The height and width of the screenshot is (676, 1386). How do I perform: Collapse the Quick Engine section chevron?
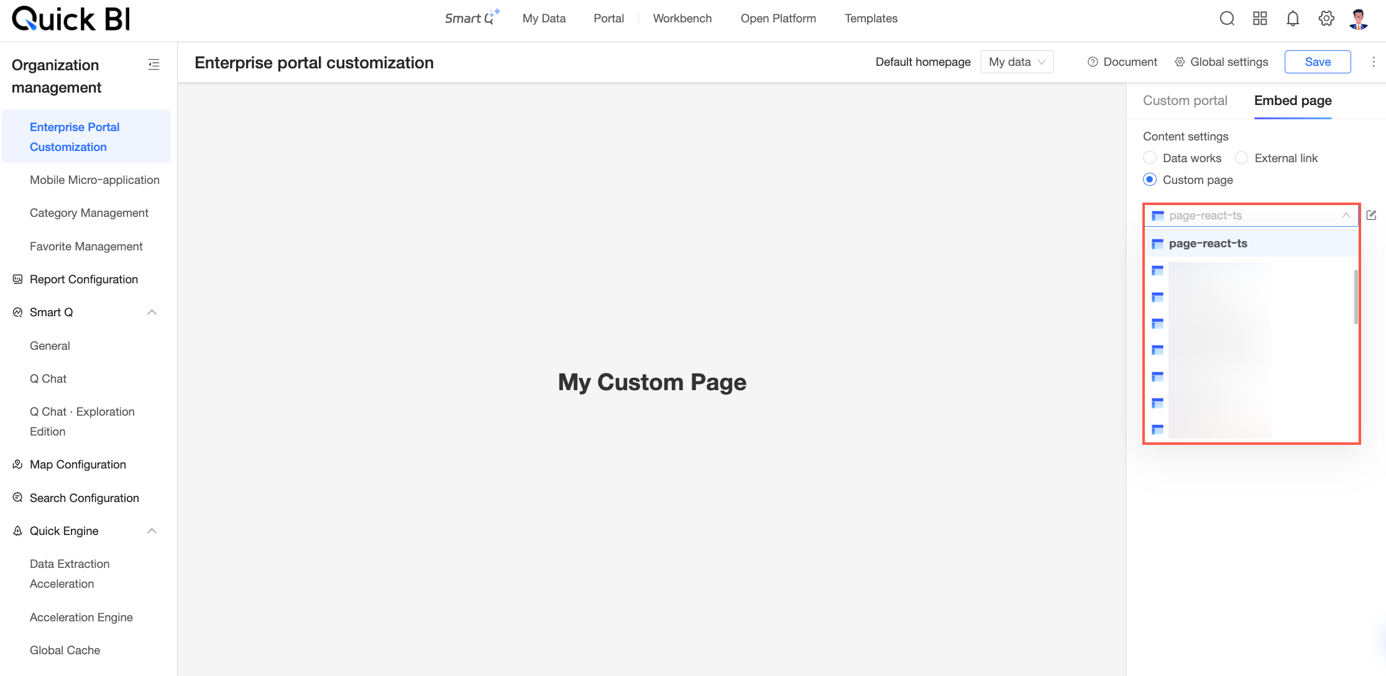(152, 531)
